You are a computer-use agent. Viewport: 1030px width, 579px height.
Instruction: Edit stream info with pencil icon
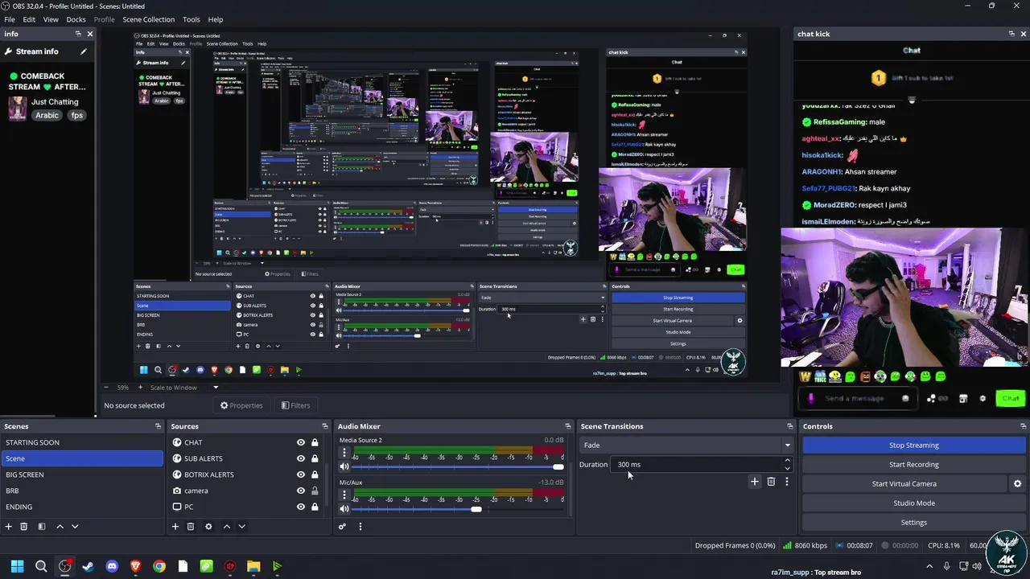click(83, 51)
